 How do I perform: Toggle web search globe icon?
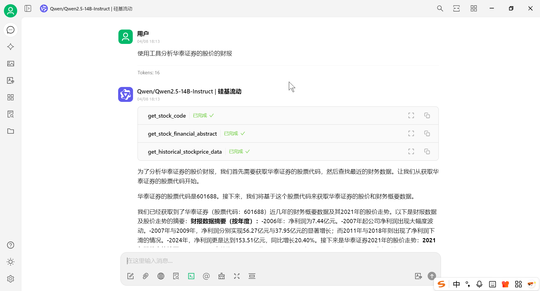tap(161, 276)
